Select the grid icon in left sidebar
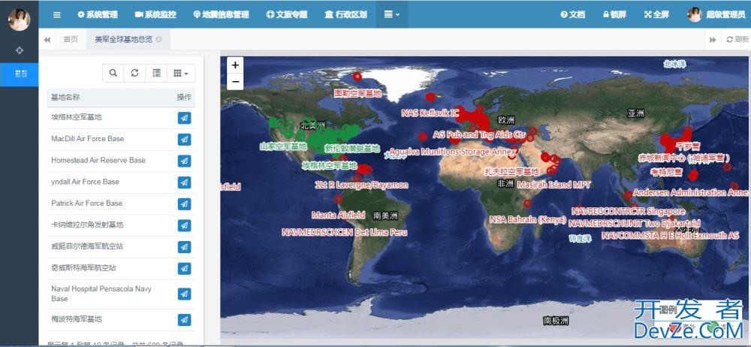751x347 pixels. tap(20, 74)
